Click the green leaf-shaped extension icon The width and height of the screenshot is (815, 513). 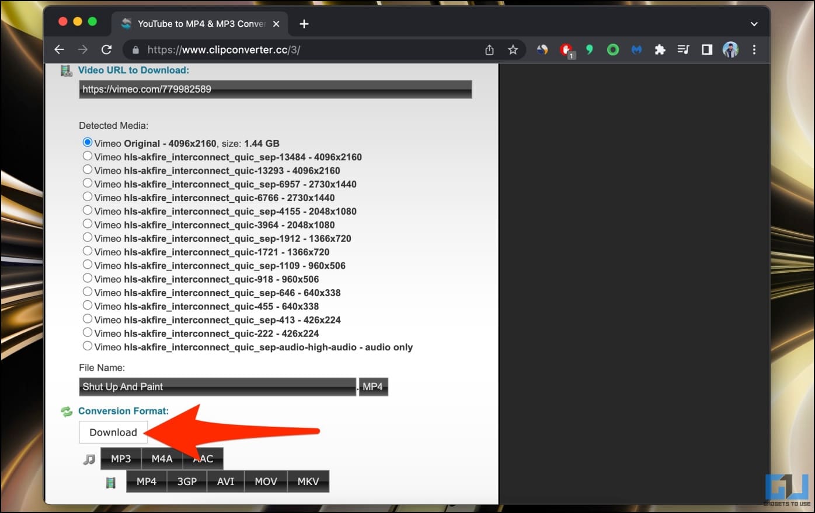[x=590, y=50]
